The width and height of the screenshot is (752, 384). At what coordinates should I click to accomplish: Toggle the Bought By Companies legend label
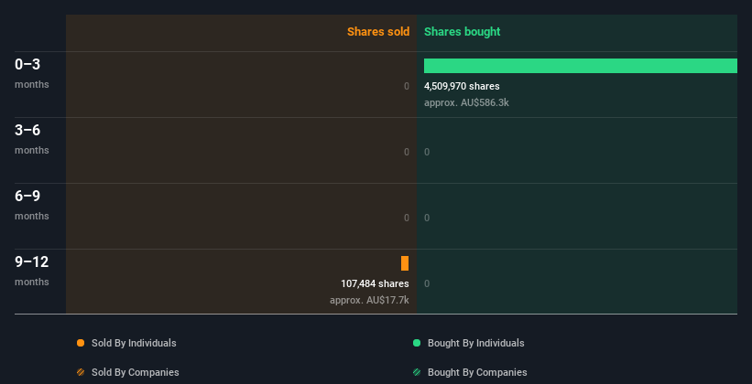pyautogui.click(x=477, y=372)
